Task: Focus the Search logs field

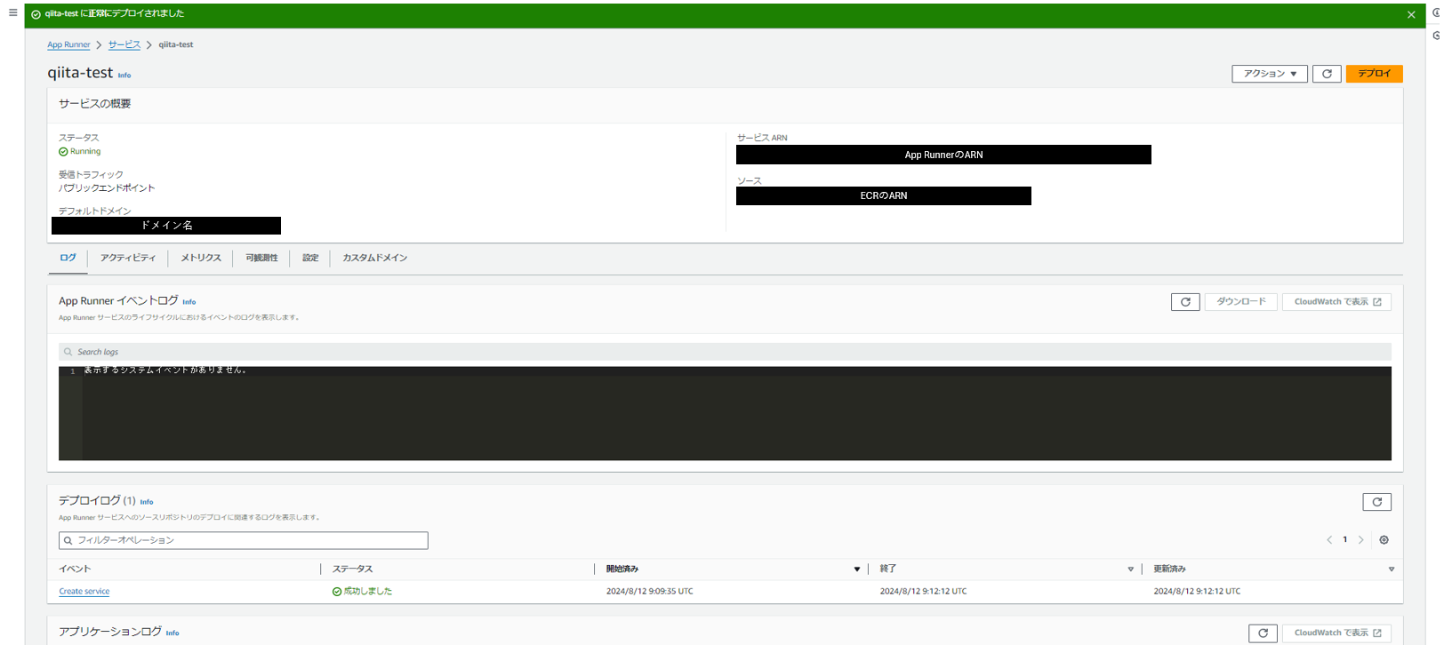Action: (x=725, y=352)
